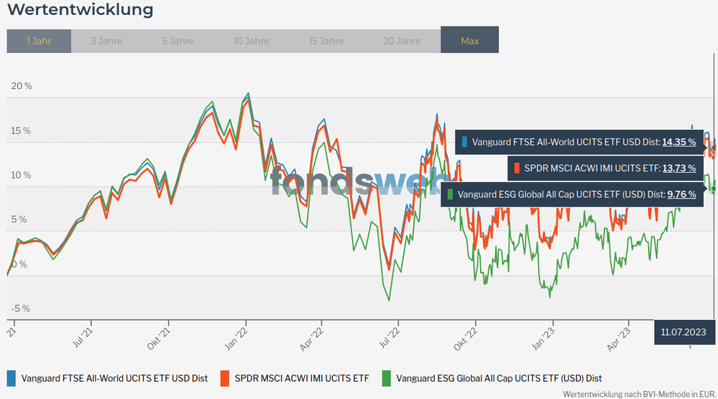Click the green Vanguard ESG legend swatch
This screenshot has height=399, width=718.
[x=385, y=377]
